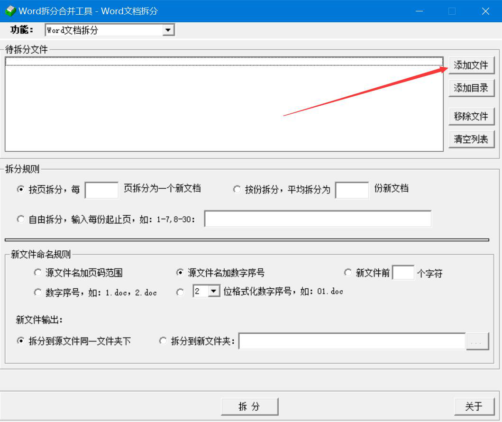
Task: Focus the page range input for 自由拆分
Action: [318, 219]
